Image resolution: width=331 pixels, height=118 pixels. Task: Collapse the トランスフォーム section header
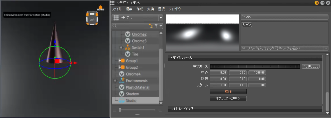click(245, 58)
